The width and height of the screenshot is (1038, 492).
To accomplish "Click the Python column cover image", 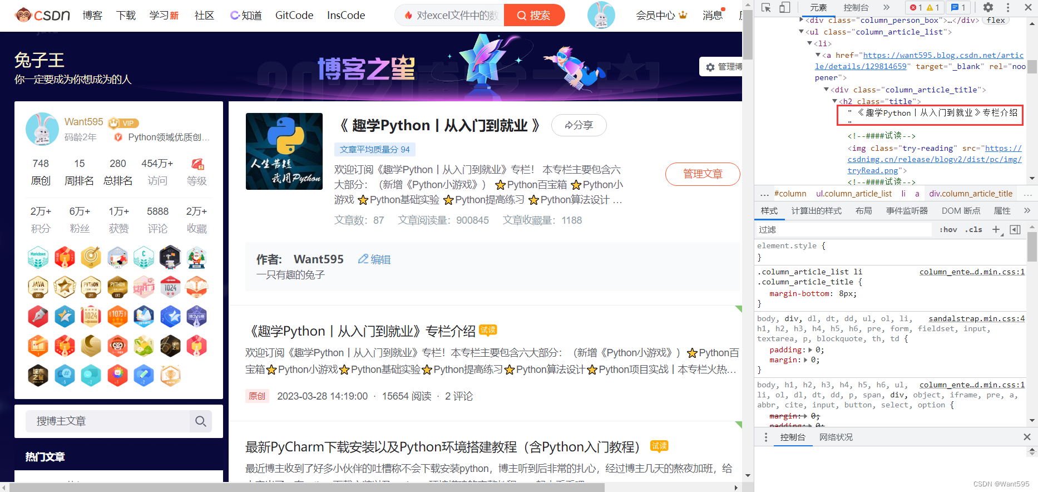I will coord(284,151).
